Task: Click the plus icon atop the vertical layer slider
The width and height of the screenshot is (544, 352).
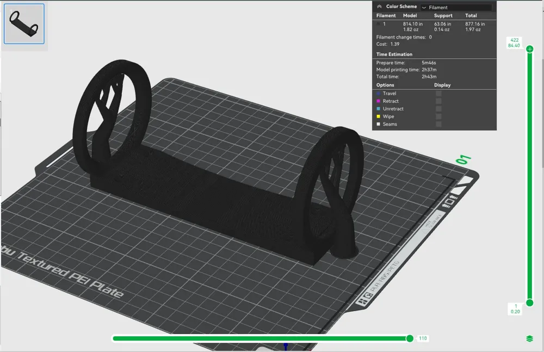Action: tap(530, 49)
